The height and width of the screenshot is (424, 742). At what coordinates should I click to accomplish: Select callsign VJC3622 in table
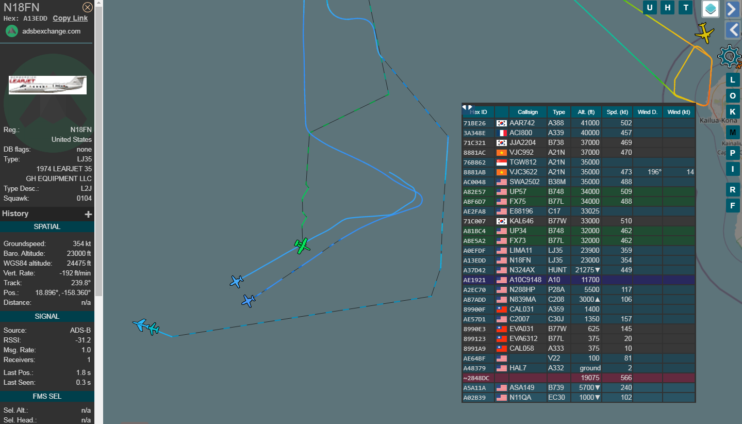(x=523, y=172)
